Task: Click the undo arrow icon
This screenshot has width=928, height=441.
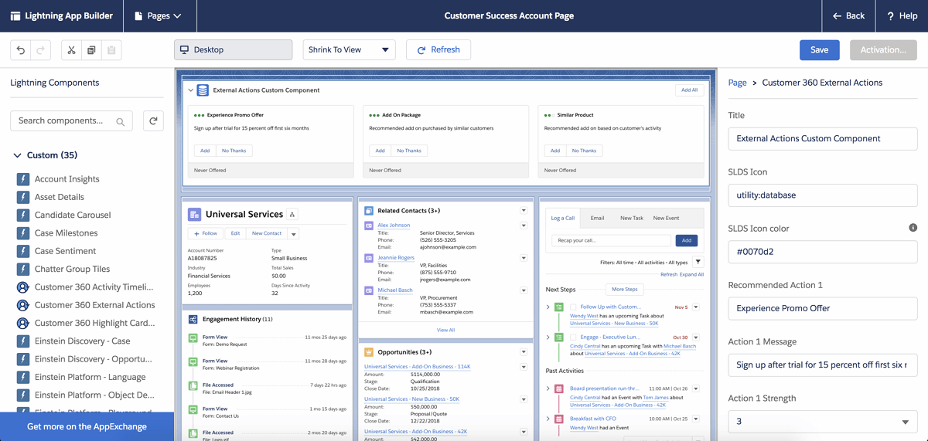Action: tap(21, 50)
